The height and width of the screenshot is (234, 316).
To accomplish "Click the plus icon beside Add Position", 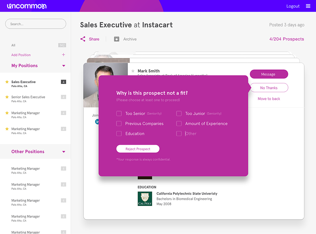I will click(64, 55).
